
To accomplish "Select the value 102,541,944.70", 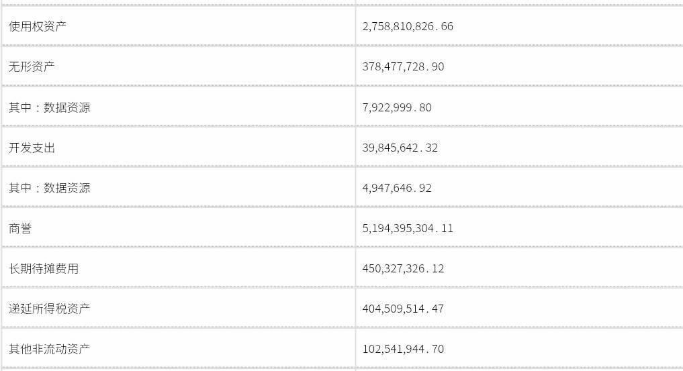I will (403, 349).
